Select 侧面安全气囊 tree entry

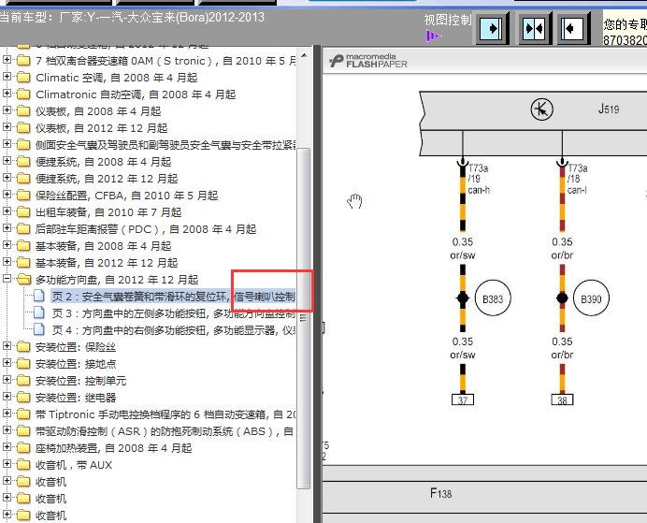click(x=165, y=145)
